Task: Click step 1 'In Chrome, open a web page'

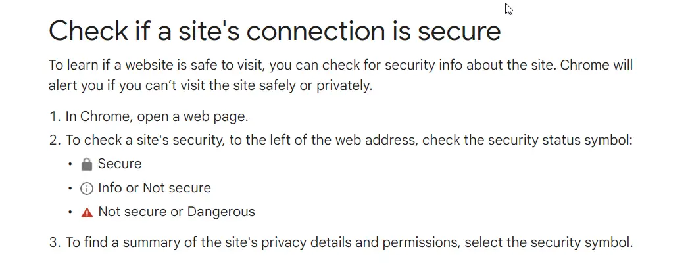Action: tap(157, 116)
